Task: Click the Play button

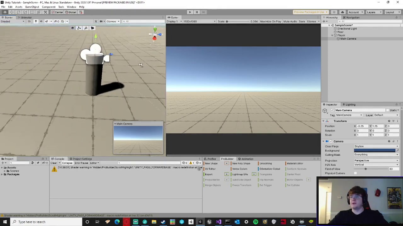Action: tap(190, 12)
